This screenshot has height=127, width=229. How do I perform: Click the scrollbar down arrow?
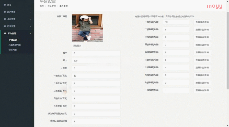coord(228,126)
